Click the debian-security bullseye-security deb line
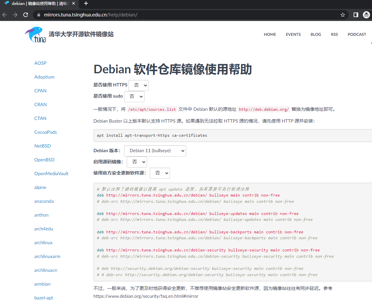This screenshot has height=304, width=372. (x=208, y=250)
